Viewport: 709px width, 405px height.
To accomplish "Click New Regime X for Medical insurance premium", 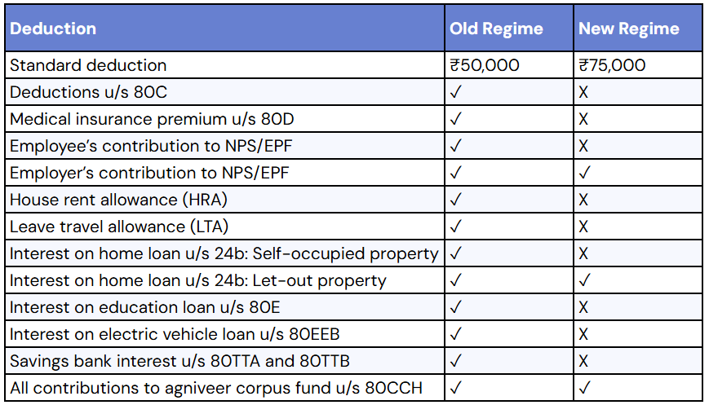I will tap(583, 119).
